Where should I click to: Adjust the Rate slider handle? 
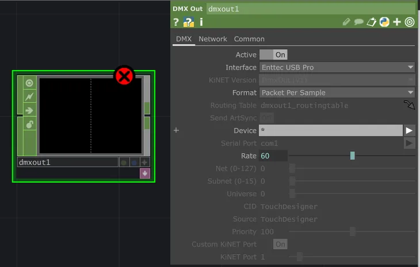(353, 156)
